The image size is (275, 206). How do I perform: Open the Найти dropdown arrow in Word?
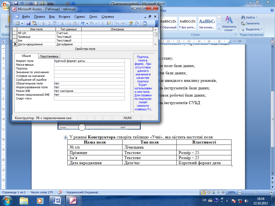(x=257, y=17)
